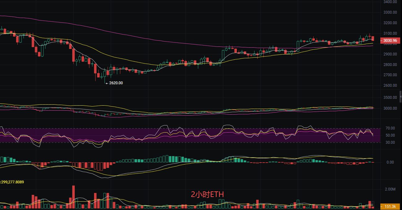The width and height of the screenshot is (402, 210).
Task: Click the orange 151.3k volume label
Action: point(390,206)
